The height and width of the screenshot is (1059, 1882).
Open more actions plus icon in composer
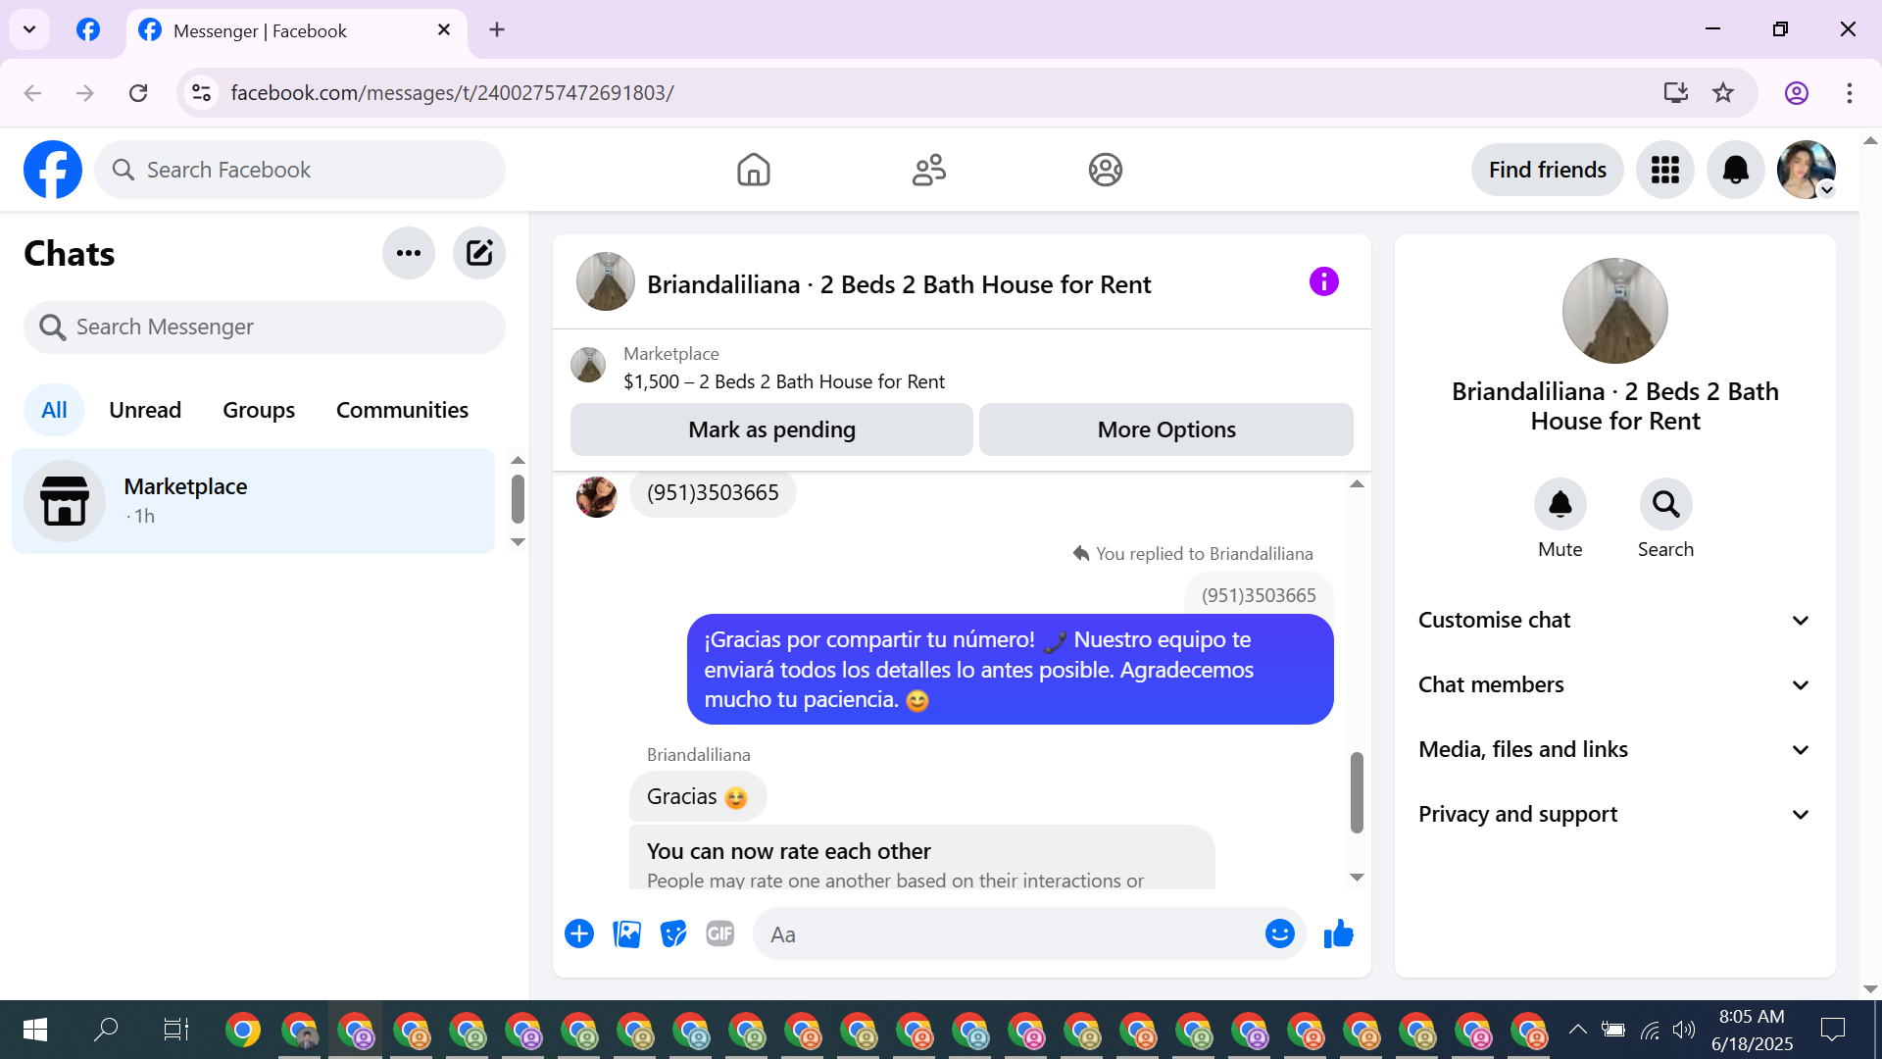point(579,933)
